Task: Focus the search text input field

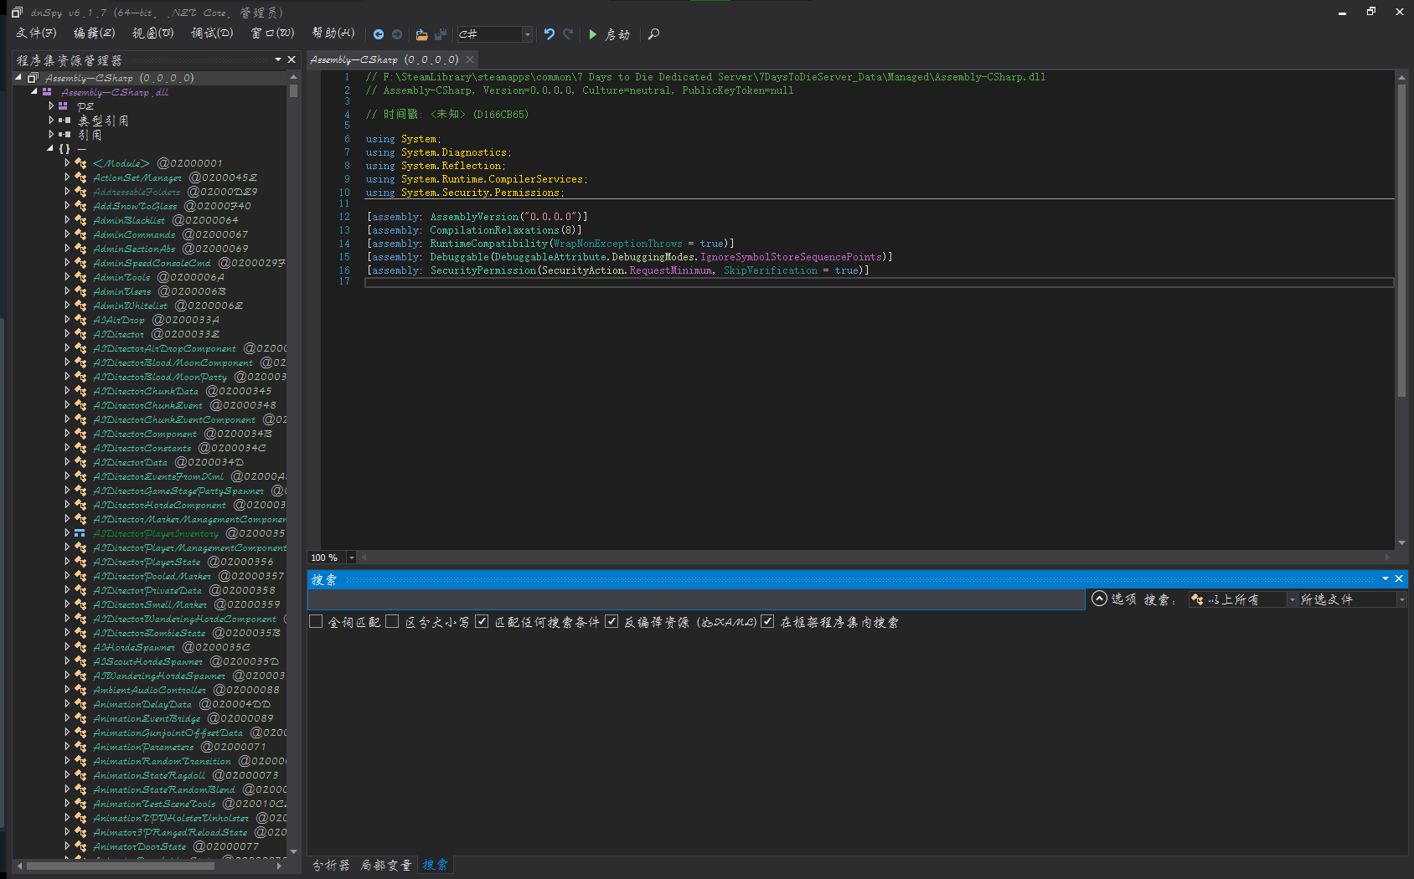Action: pos(696,599)
